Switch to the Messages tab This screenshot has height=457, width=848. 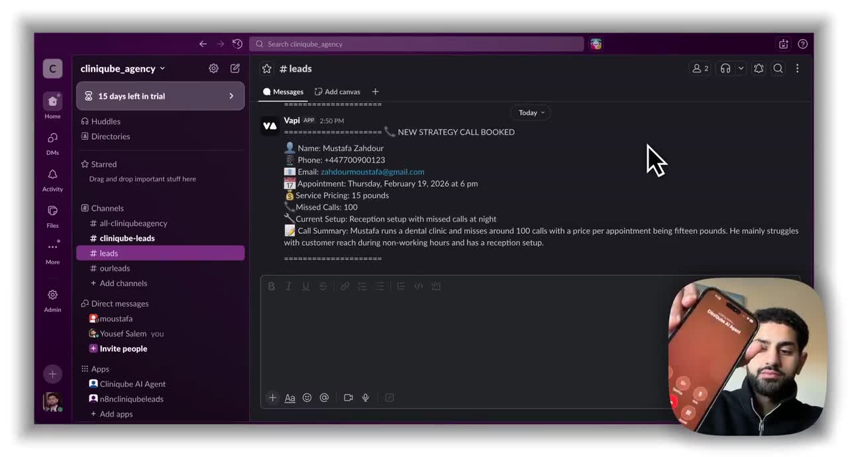tap(283, 91)
